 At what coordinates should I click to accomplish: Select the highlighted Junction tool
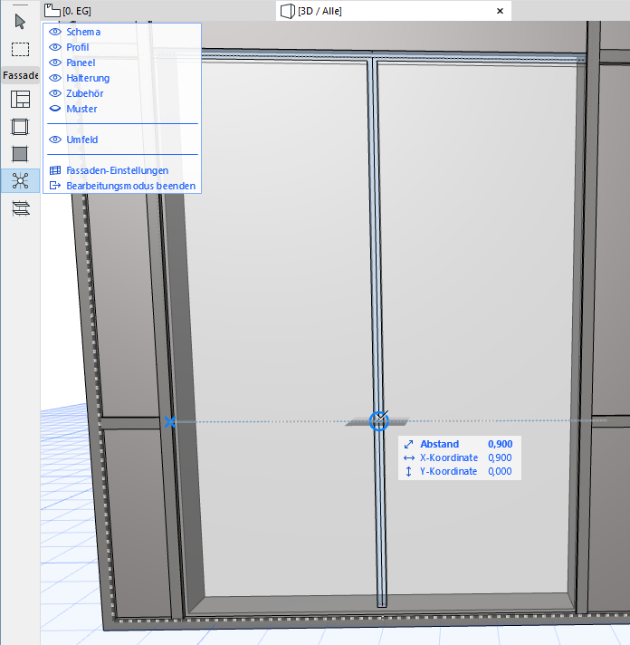[20, 181]
